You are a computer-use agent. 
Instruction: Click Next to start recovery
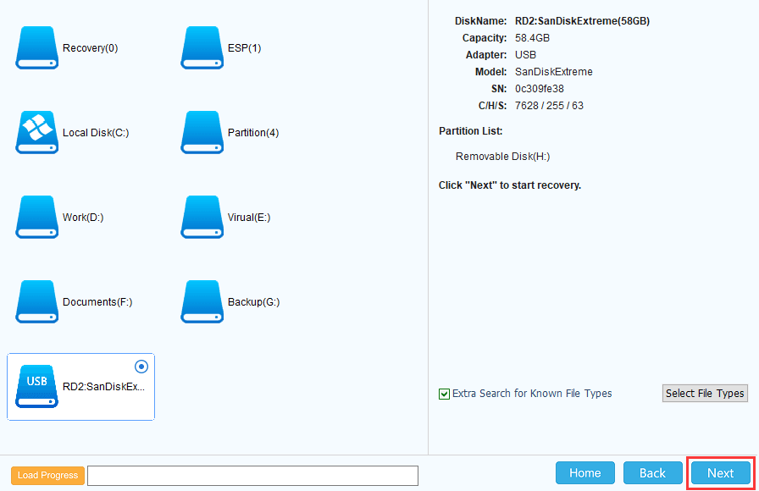click(x=720, y=473)
